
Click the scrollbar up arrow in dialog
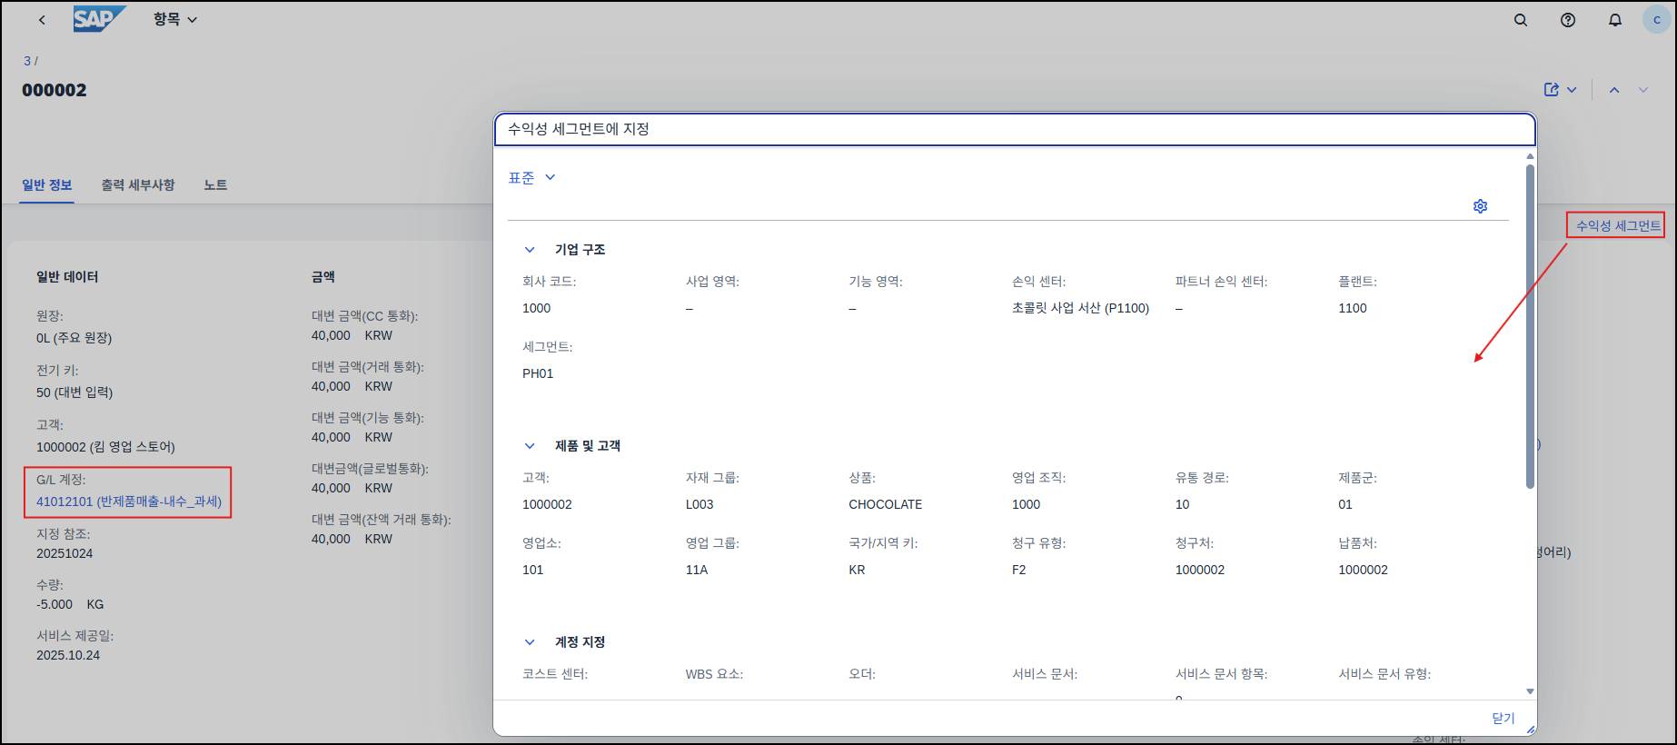(1530, 156)
